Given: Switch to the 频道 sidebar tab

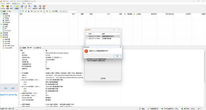Looking at the screenshot, I should pos(3,11).
